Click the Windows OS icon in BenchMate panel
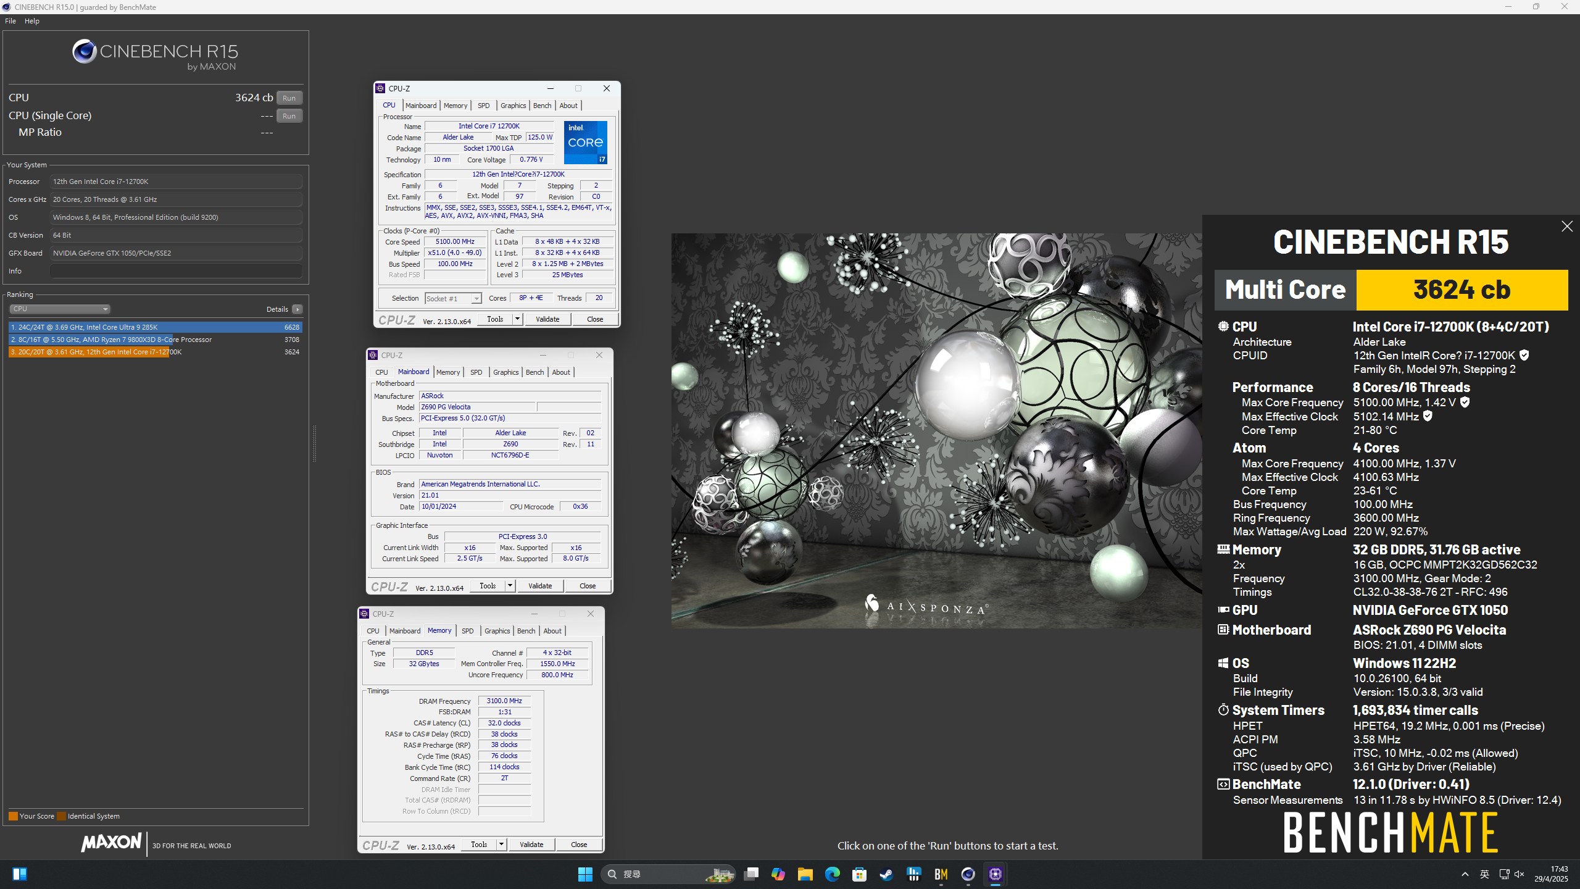Image resolution: width=1580 pixels, height=889 pixels. click(1223, 663)
